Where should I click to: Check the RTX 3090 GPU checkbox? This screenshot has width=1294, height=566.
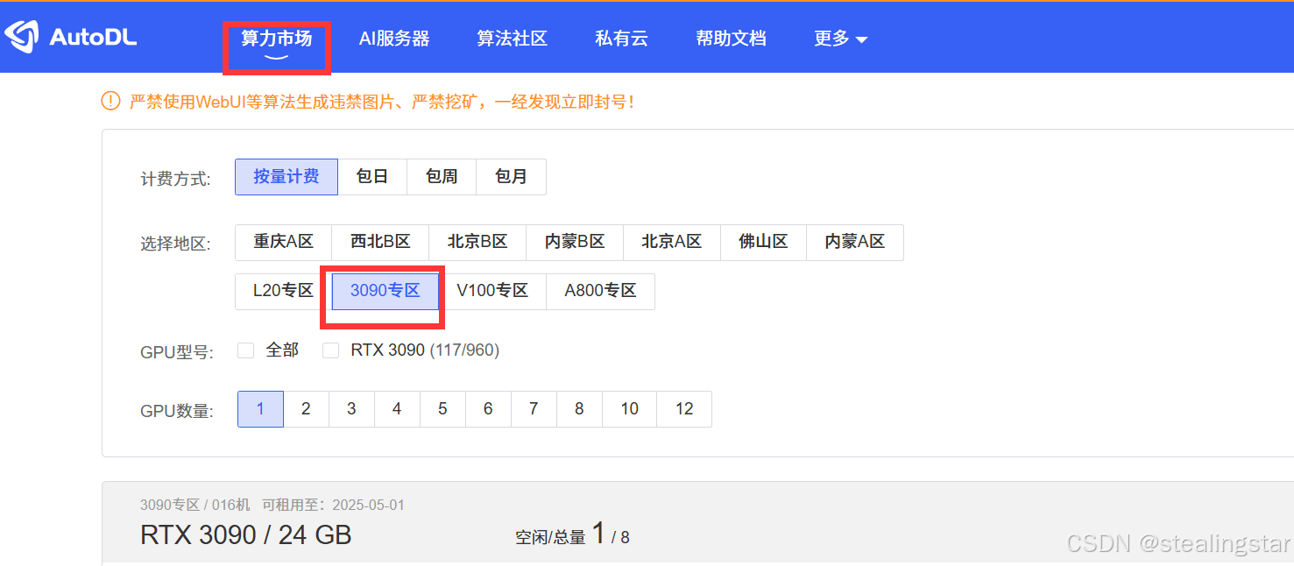pyautogui.click(x=330, y=350)
